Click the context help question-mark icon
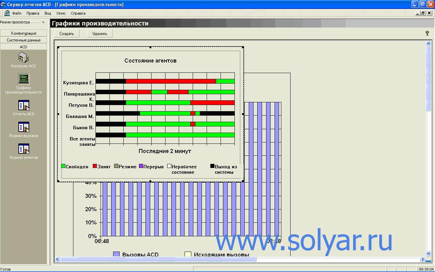This screenshot has width=435, height=272. click(x=427, y=33)
